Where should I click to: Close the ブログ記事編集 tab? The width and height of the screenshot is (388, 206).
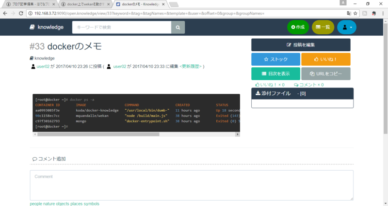(x=54, y=4)
